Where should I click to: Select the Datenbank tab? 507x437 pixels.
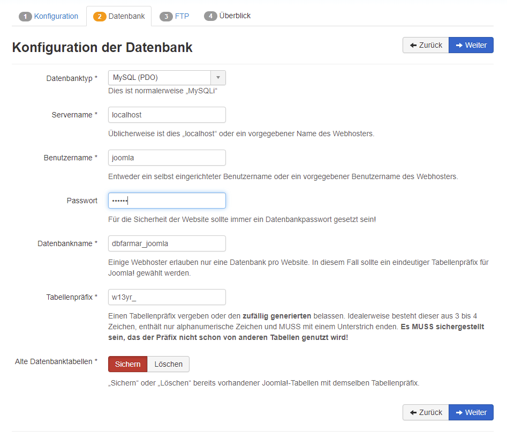coord(119,16)
